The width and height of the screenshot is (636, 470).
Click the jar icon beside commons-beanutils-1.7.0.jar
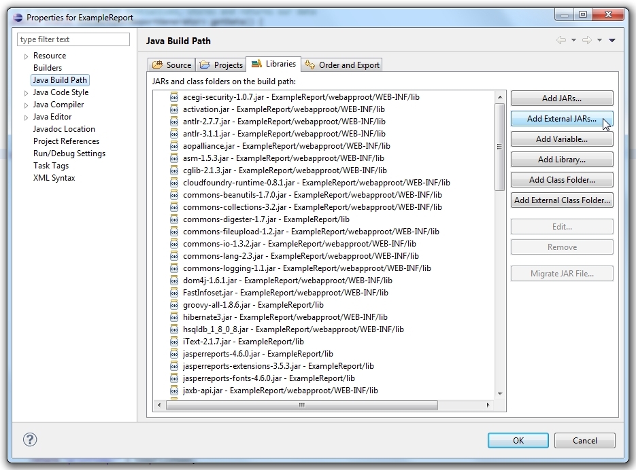point(174,195)
